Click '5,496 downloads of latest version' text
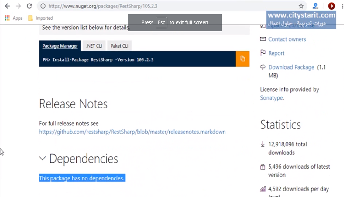The width and height of the screenshot is (344, 197). pos(299,171)
